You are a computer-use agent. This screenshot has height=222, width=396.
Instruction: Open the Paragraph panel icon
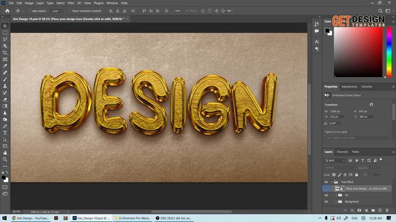point(317,49)
